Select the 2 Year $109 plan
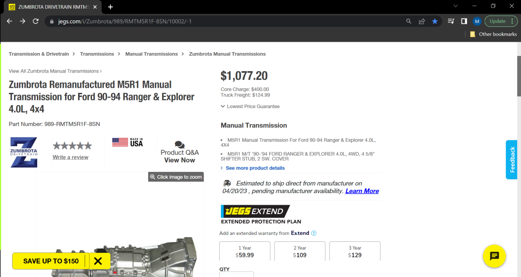521x277 pixels. click(x=300, y=251)
